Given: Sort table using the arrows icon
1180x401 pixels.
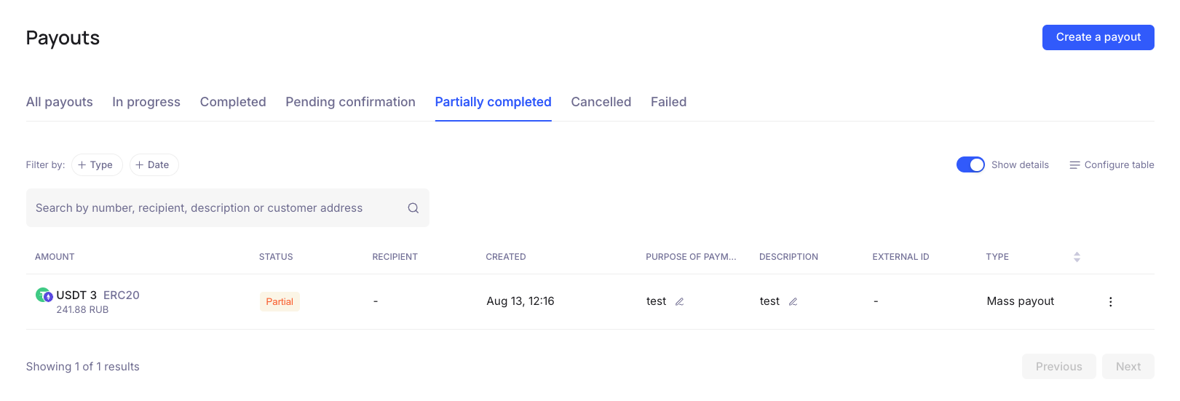Looking at the screenshot, I should 1077,257.
